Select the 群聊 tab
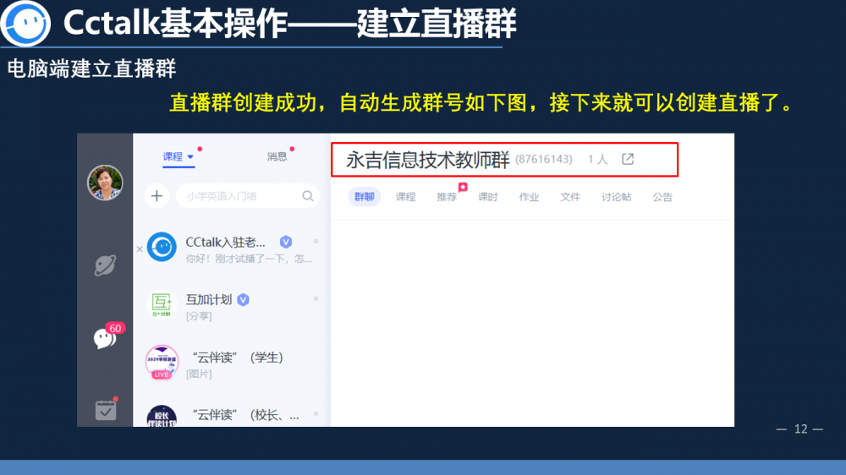This screenshot has width=846, height=475. coord(364,197)
